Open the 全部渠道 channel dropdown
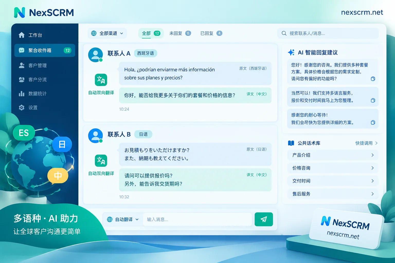Image resolution: width=395 pixels, height=263 pixels. 107,33
